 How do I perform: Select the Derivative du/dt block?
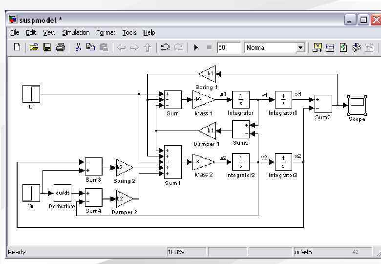[x=63, y=193]
